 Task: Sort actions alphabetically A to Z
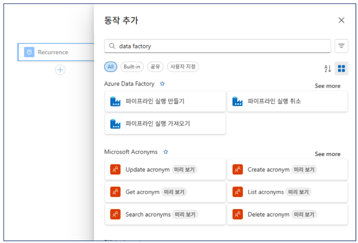(x=328, y=69)
